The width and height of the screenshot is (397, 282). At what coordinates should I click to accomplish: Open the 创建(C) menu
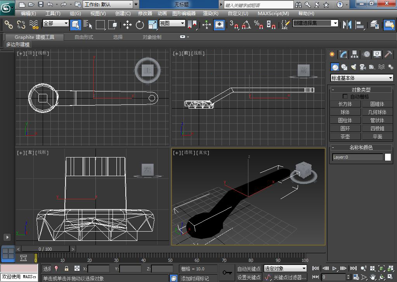(123, 14)
